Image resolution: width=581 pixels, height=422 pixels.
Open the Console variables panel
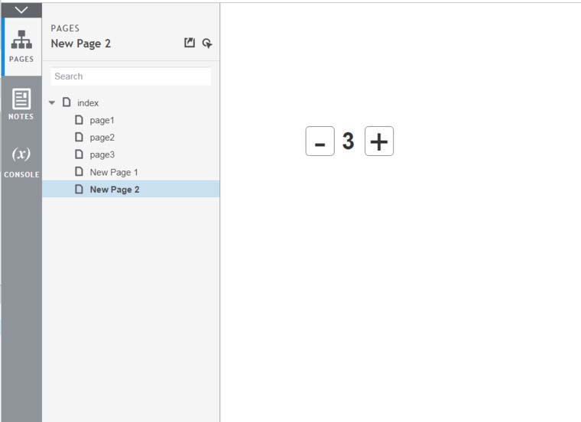(21, 161)
